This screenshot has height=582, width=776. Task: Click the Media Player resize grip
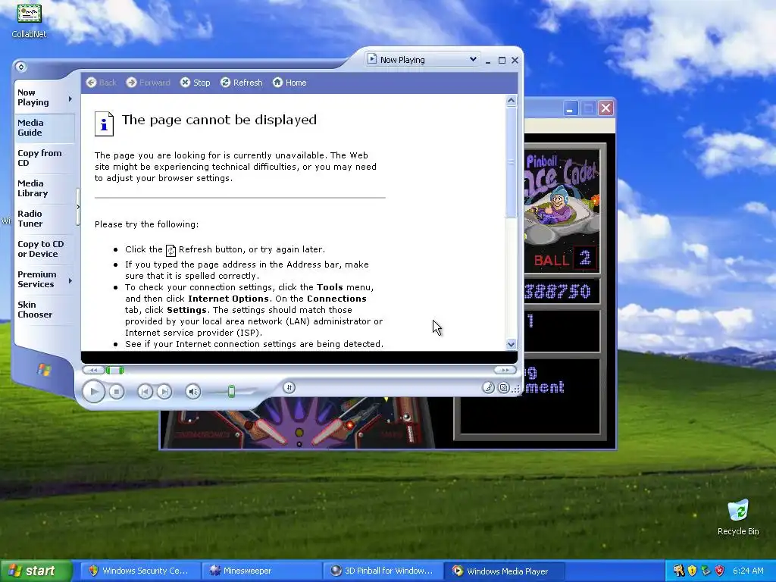tap(515, 389)
